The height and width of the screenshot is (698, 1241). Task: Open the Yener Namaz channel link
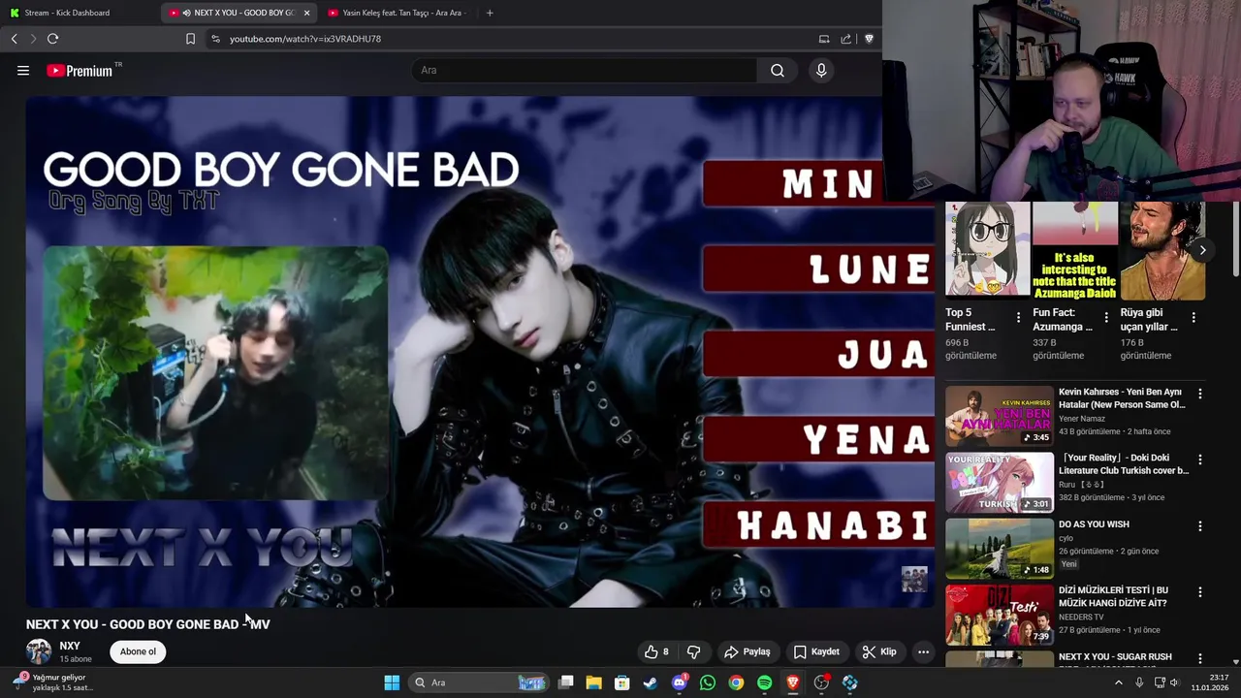[1082, 419]
